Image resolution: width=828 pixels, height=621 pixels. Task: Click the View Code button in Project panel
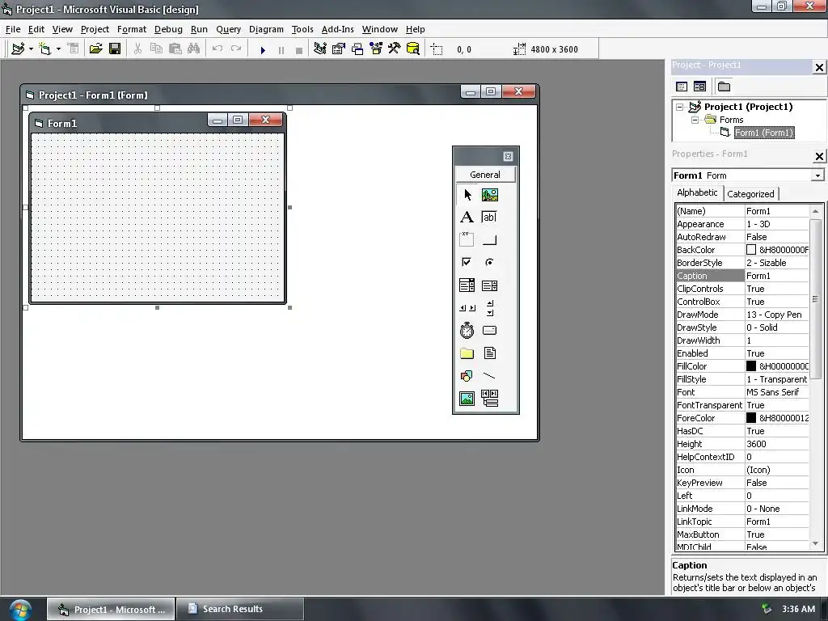(682, 87)
